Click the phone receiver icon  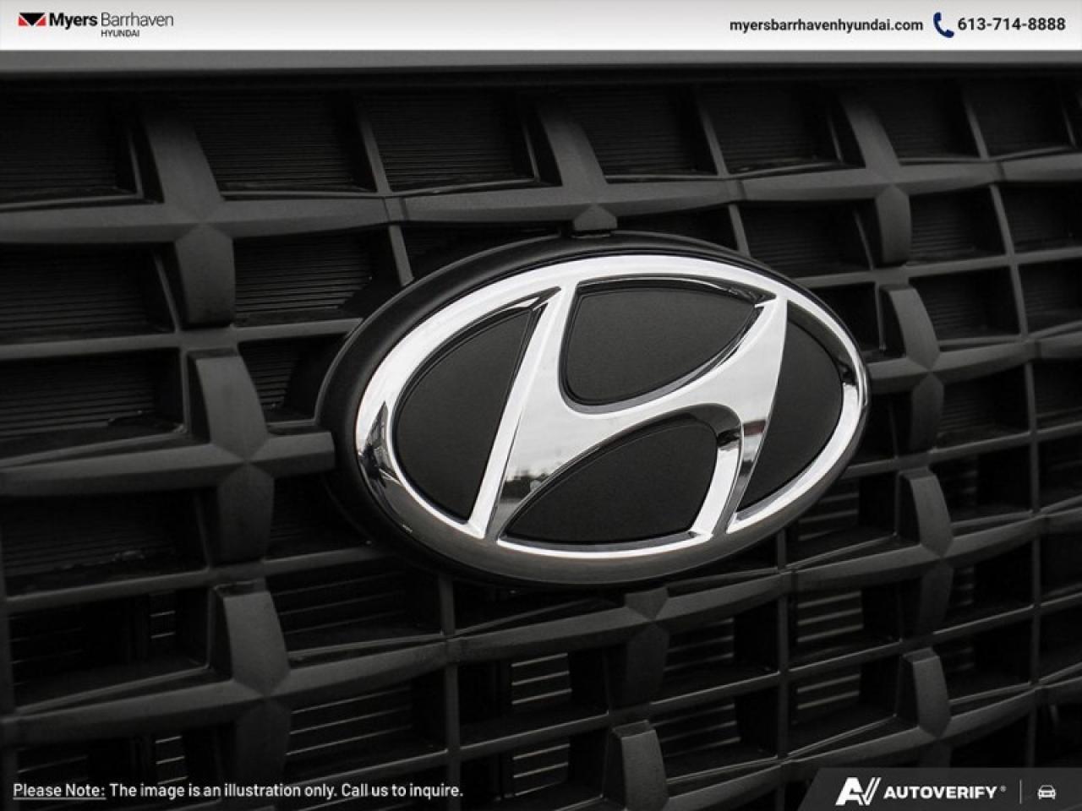[x=941, y=25]
